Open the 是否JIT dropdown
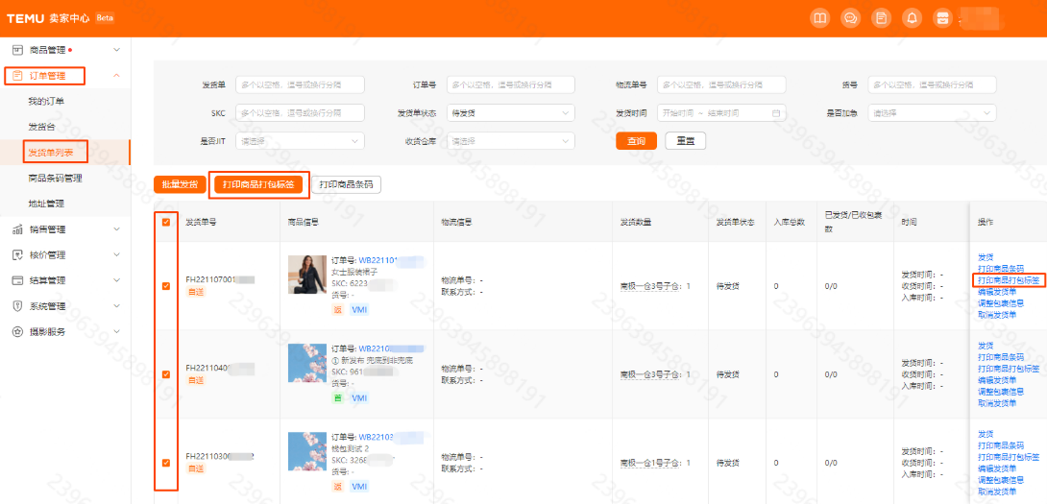 (300, 141)
